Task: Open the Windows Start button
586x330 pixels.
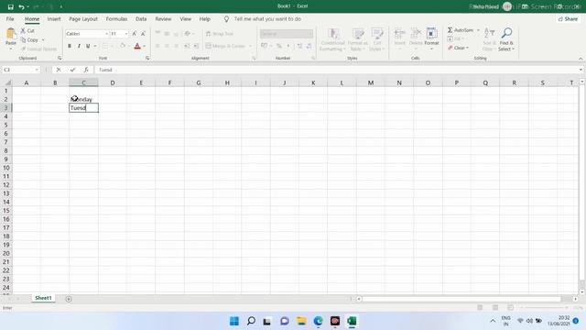Action: click(x=234, y=321)
